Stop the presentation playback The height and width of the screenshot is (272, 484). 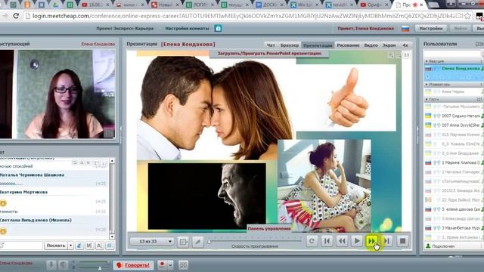pyautogui.click(x=402, y=241)
